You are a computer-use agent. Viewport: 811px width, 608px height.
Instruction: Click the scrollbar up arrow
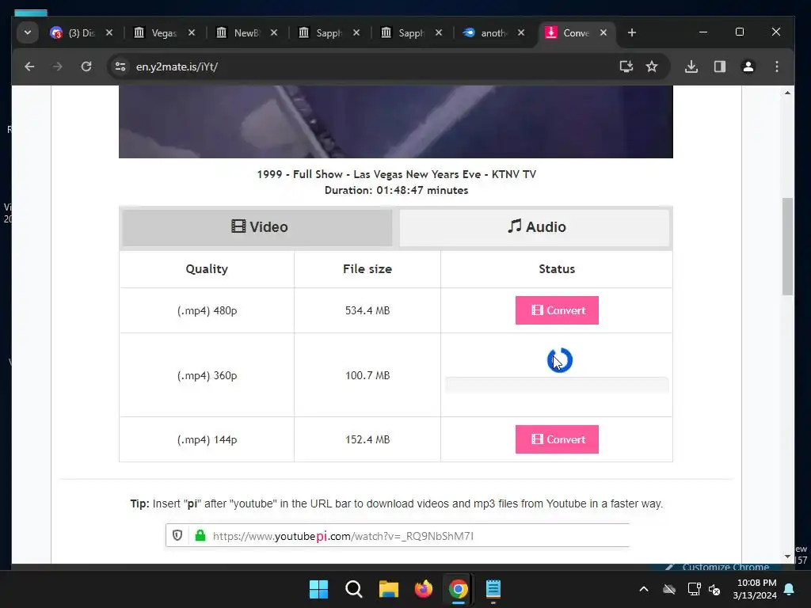[787, 93]
